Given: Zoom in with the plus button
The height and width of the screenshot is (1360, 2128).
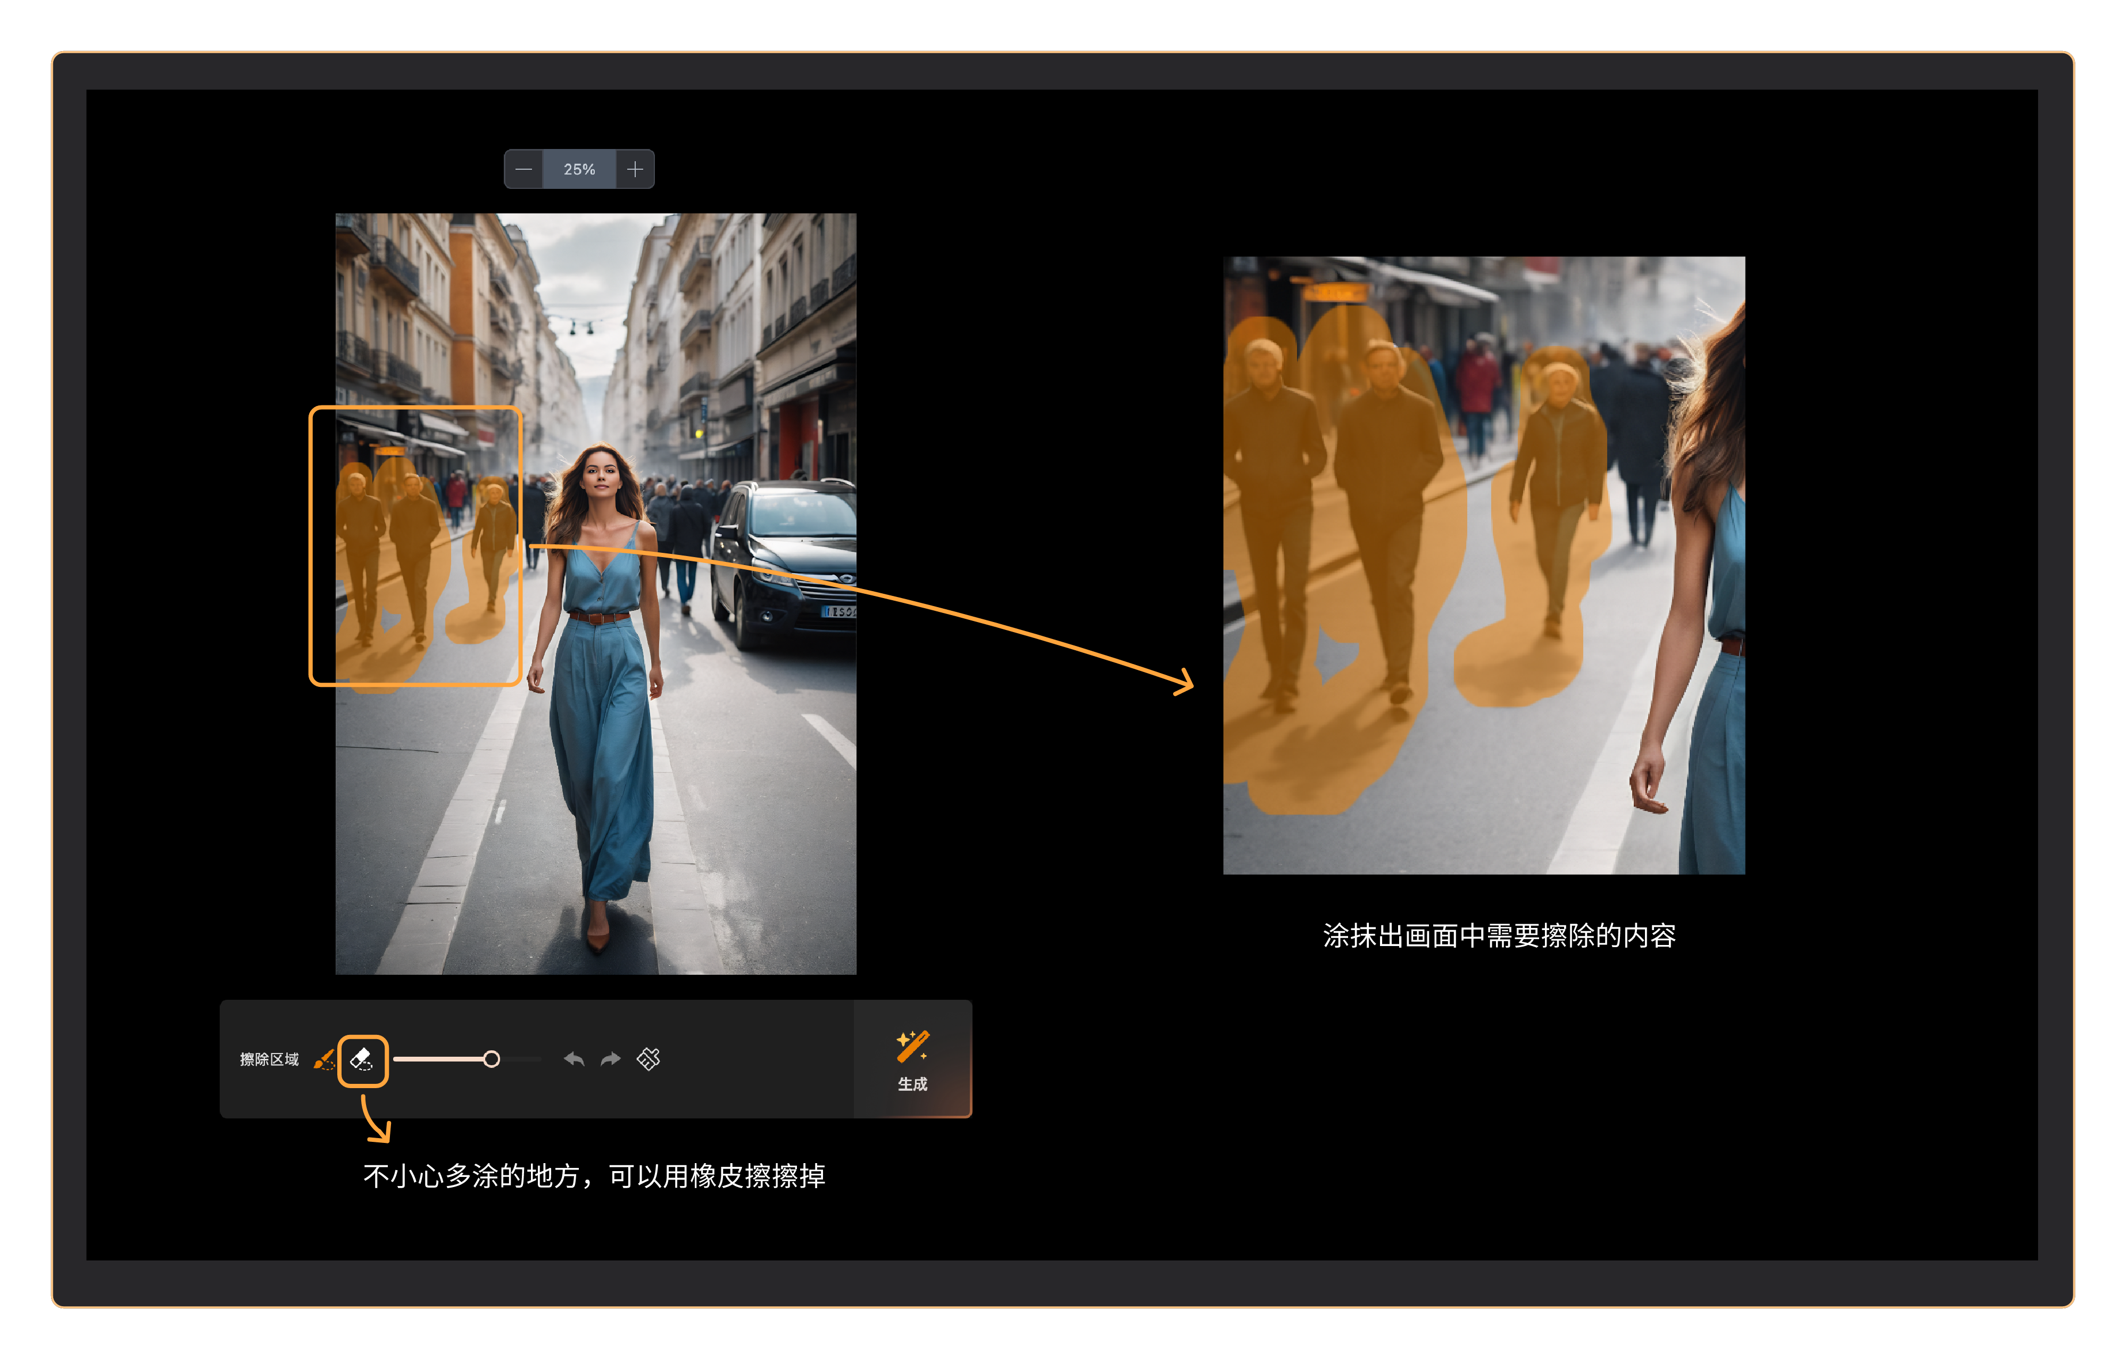Looking at the screenshot, I should (x=635, y=169).
